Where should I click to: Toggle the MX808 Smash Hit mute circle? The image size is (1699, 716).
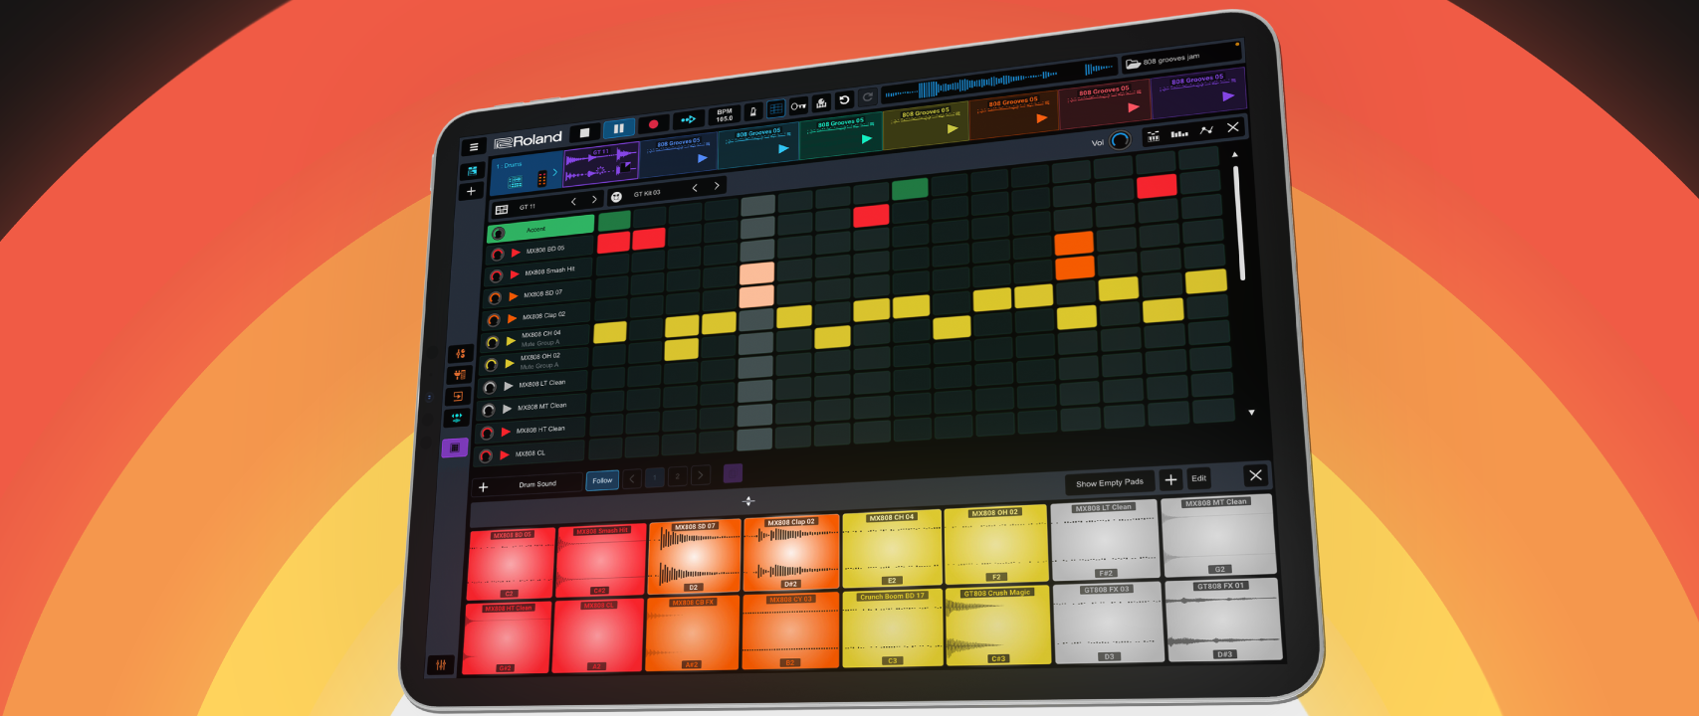pyautogui.click(x=496, y=276)
